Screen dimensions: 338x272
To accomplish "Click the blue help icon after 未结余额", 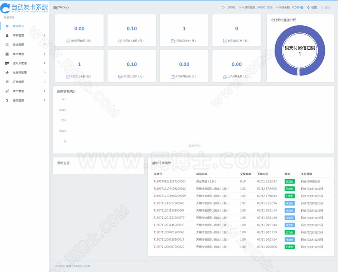I will (x=302, y=8).
